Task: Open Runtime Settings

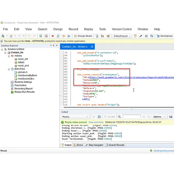Action: [x=23, y=82]
